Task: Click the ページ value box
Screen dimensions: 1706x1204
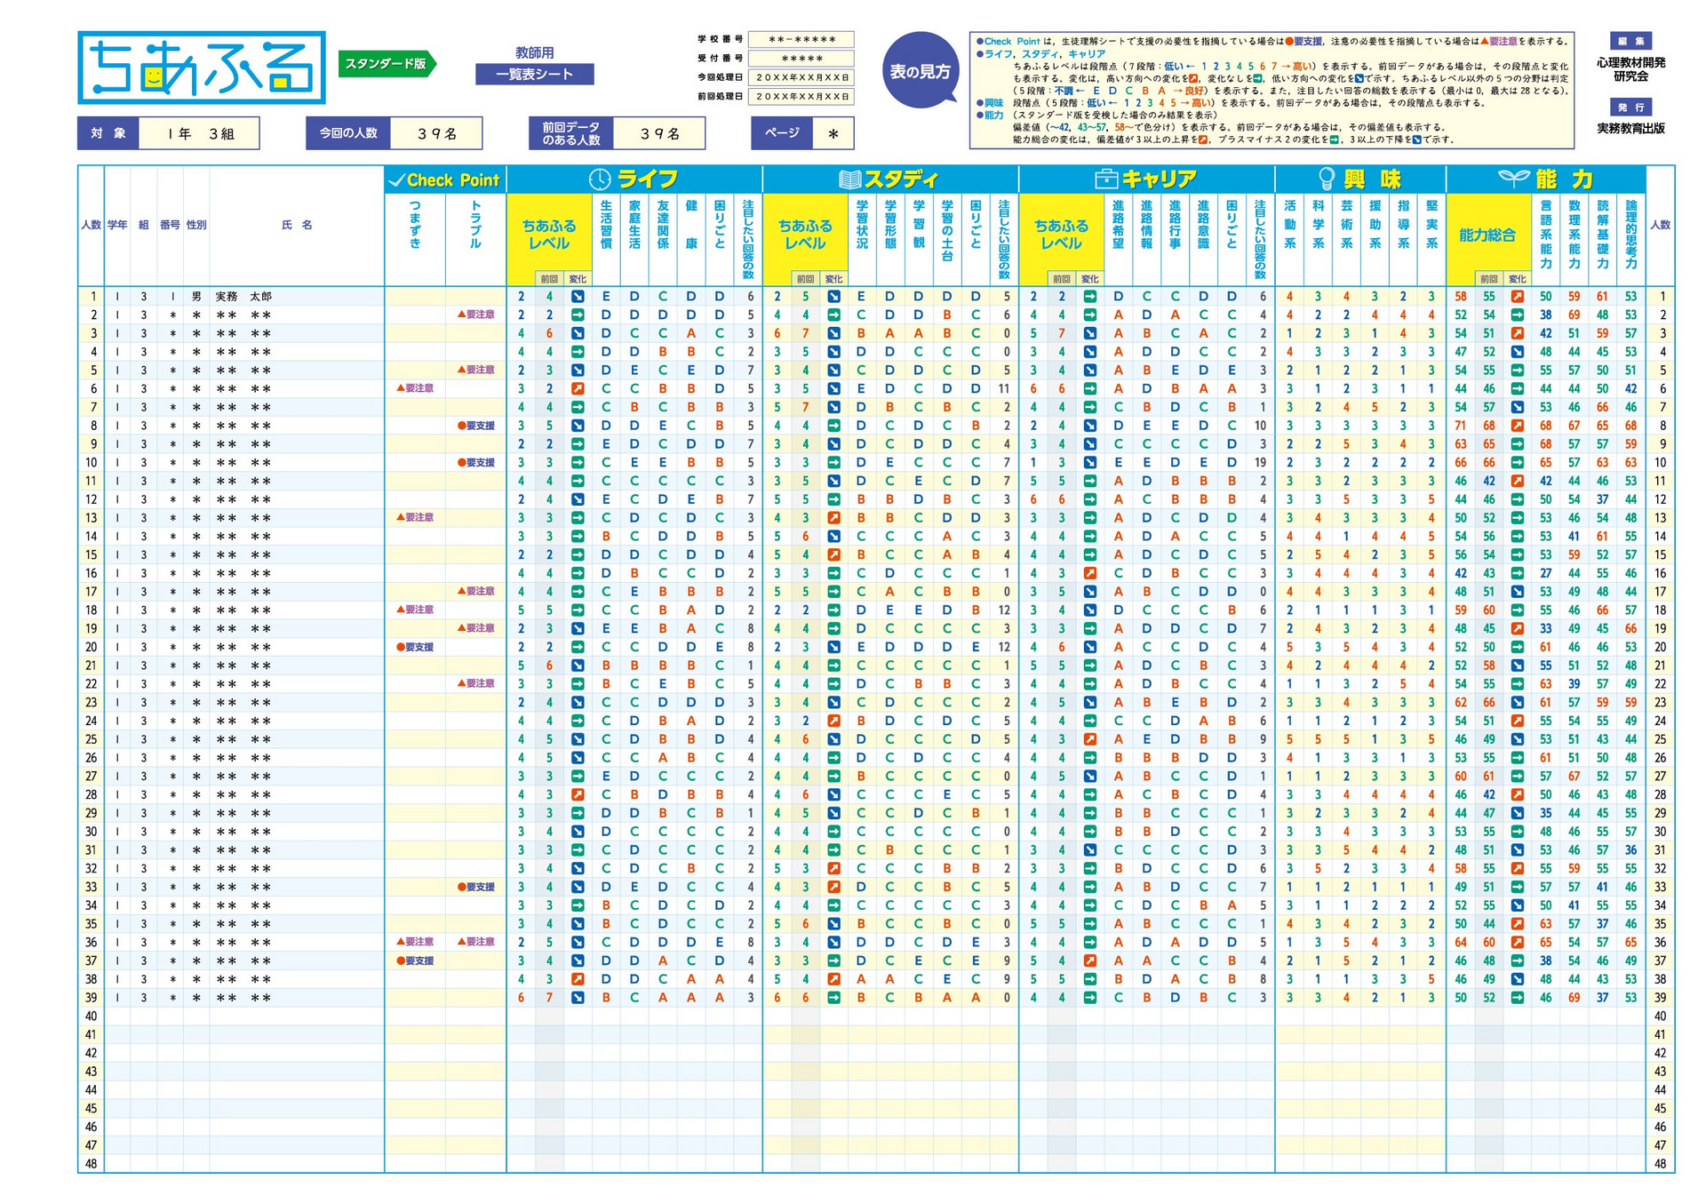Action: tap(833, 134)
